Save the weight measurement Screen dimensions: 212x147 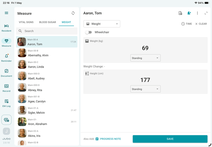tap(170, 139)
